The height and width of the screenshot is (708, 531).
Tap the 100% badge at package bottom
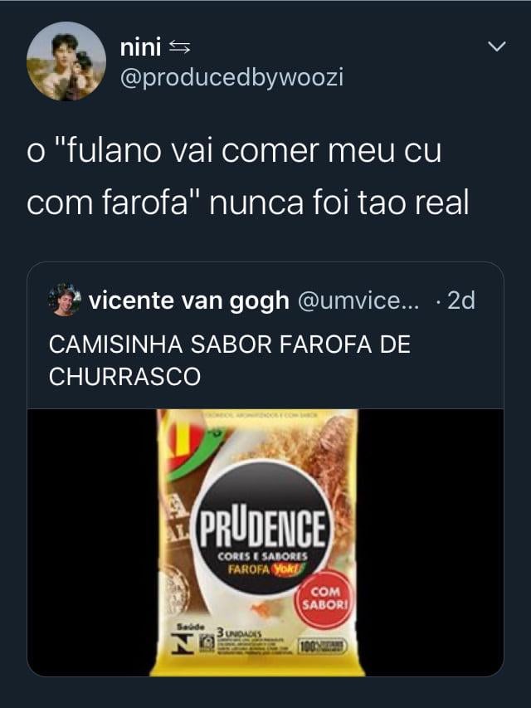[323, 647]
